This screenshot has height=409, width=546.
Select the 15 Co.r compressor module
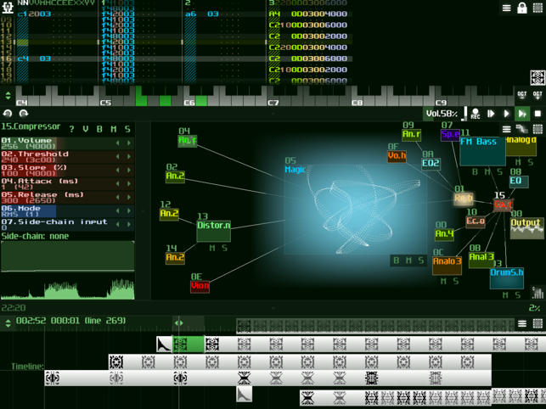point(503,204)
